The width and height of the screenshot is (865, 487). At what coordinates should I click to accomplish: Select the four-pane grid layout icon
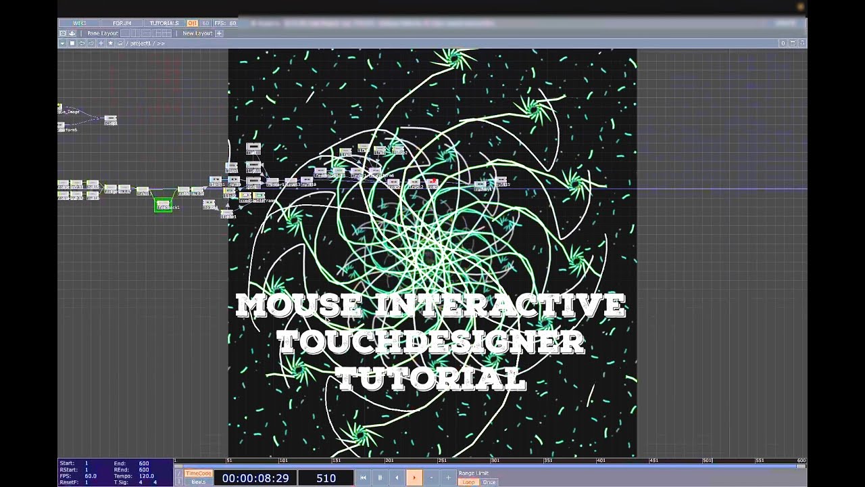click(167, 33)
